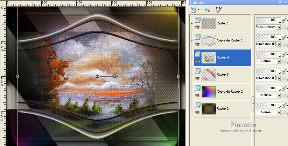Click the opacity slider of Raster 1
This screenshot has height=146, width=288.
click(268, 20)
